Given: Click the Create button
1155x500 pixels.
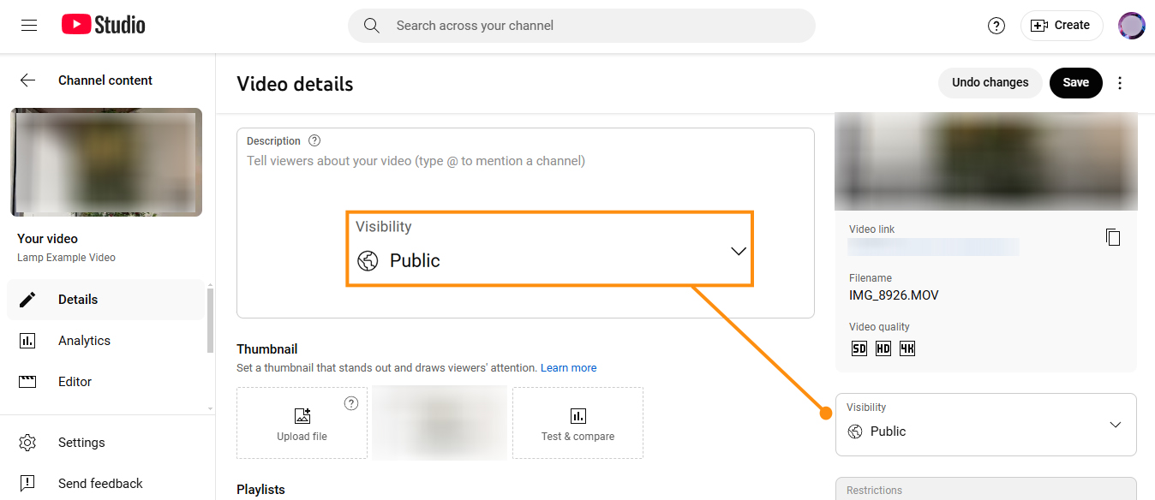Looking at the screenshot, I should pos(1060,26).
